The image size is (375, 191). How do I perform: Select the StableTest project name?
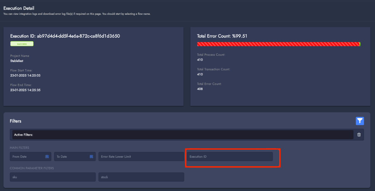(x=17, y=61)
